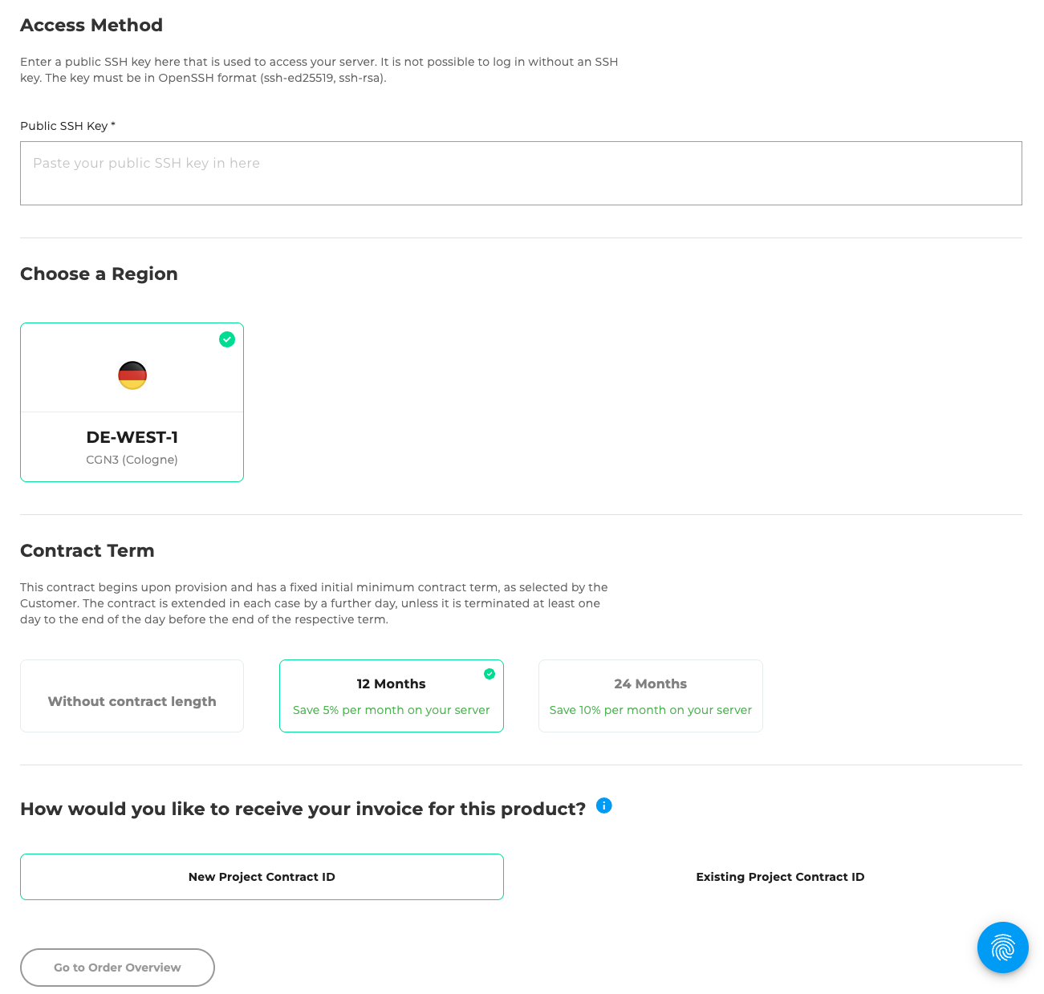
Task: Switch to New Project Contract ID
Action: [x=262, y=877]
